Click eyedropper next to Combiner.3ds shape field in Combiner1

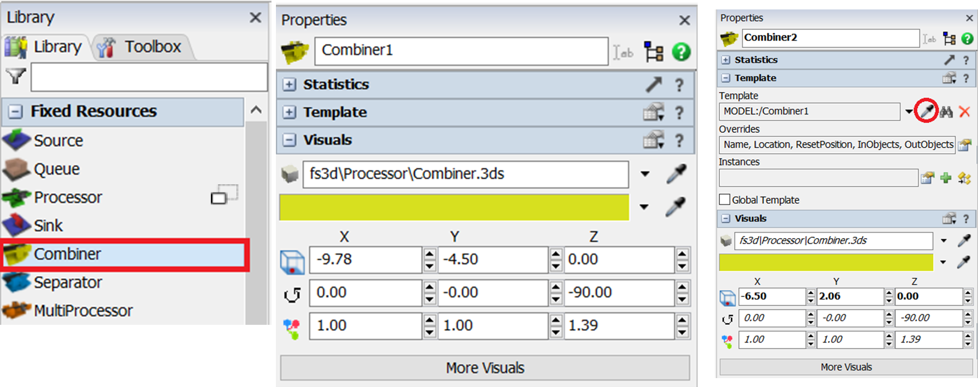pyautogui.click(x=676, y=174)
